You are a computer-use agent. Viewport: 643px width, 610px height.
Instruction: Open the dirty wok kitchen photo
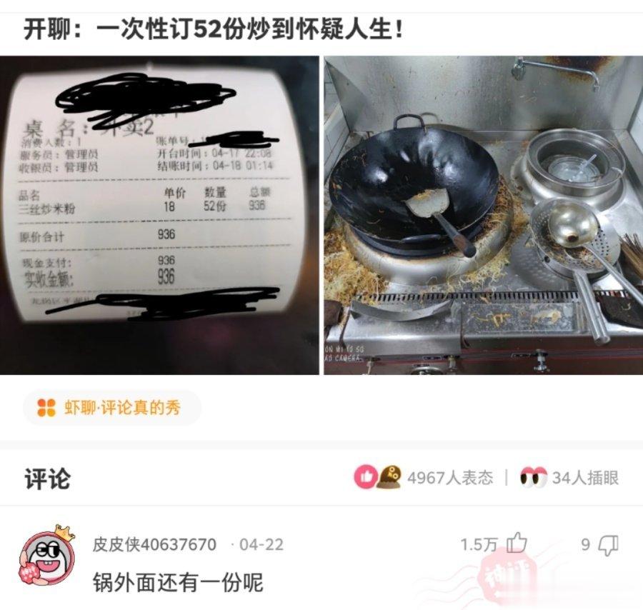coord(484,215)
